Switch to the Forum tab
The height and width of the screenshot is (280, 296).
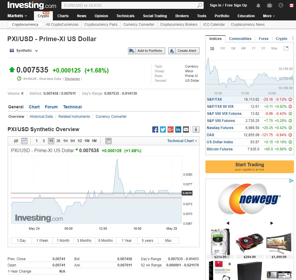pos(51,107)
